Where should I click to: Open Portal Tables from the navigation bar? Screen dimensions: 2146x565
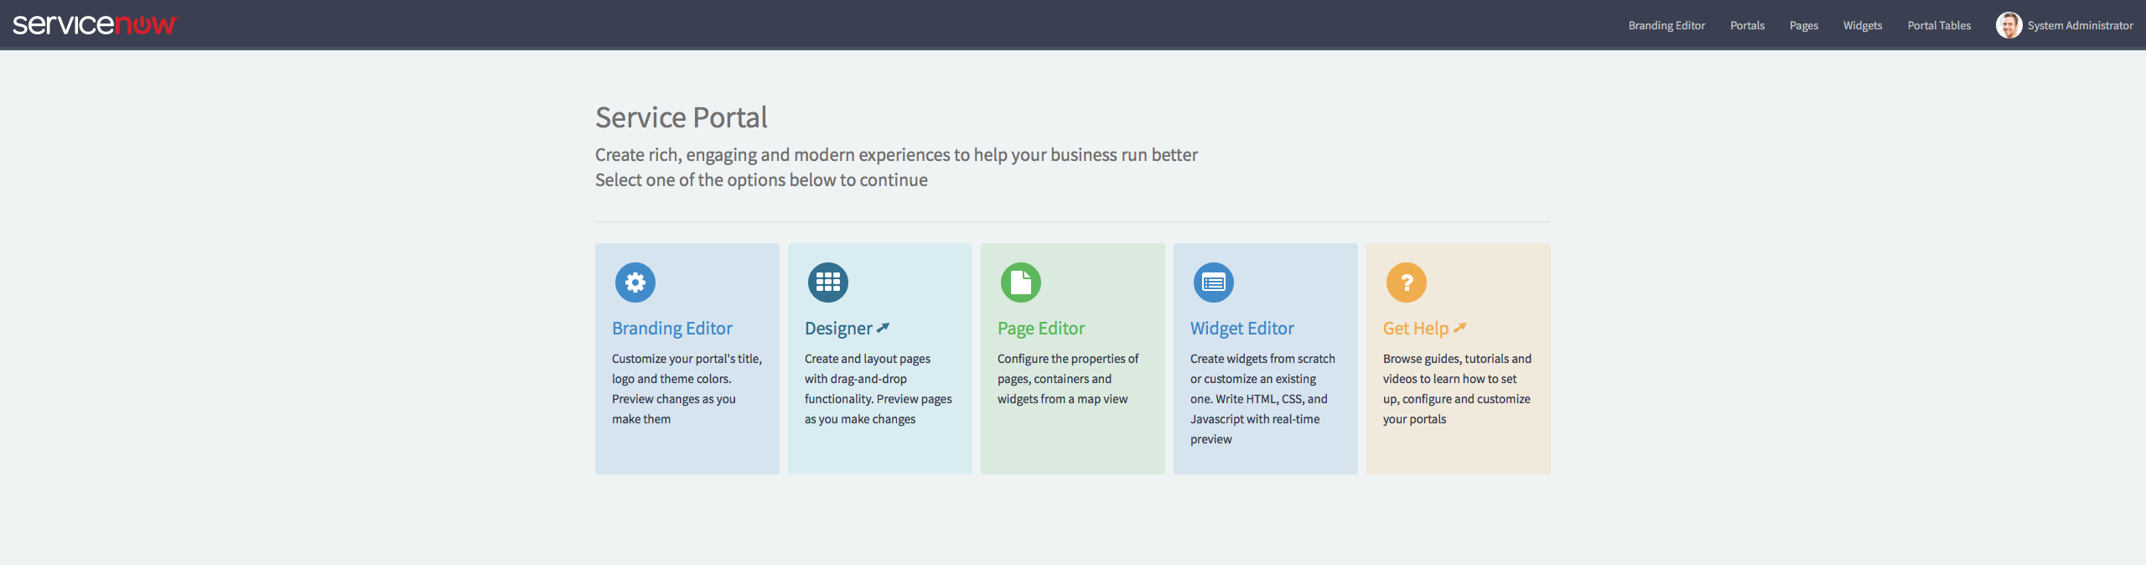tap(1938, 25)
